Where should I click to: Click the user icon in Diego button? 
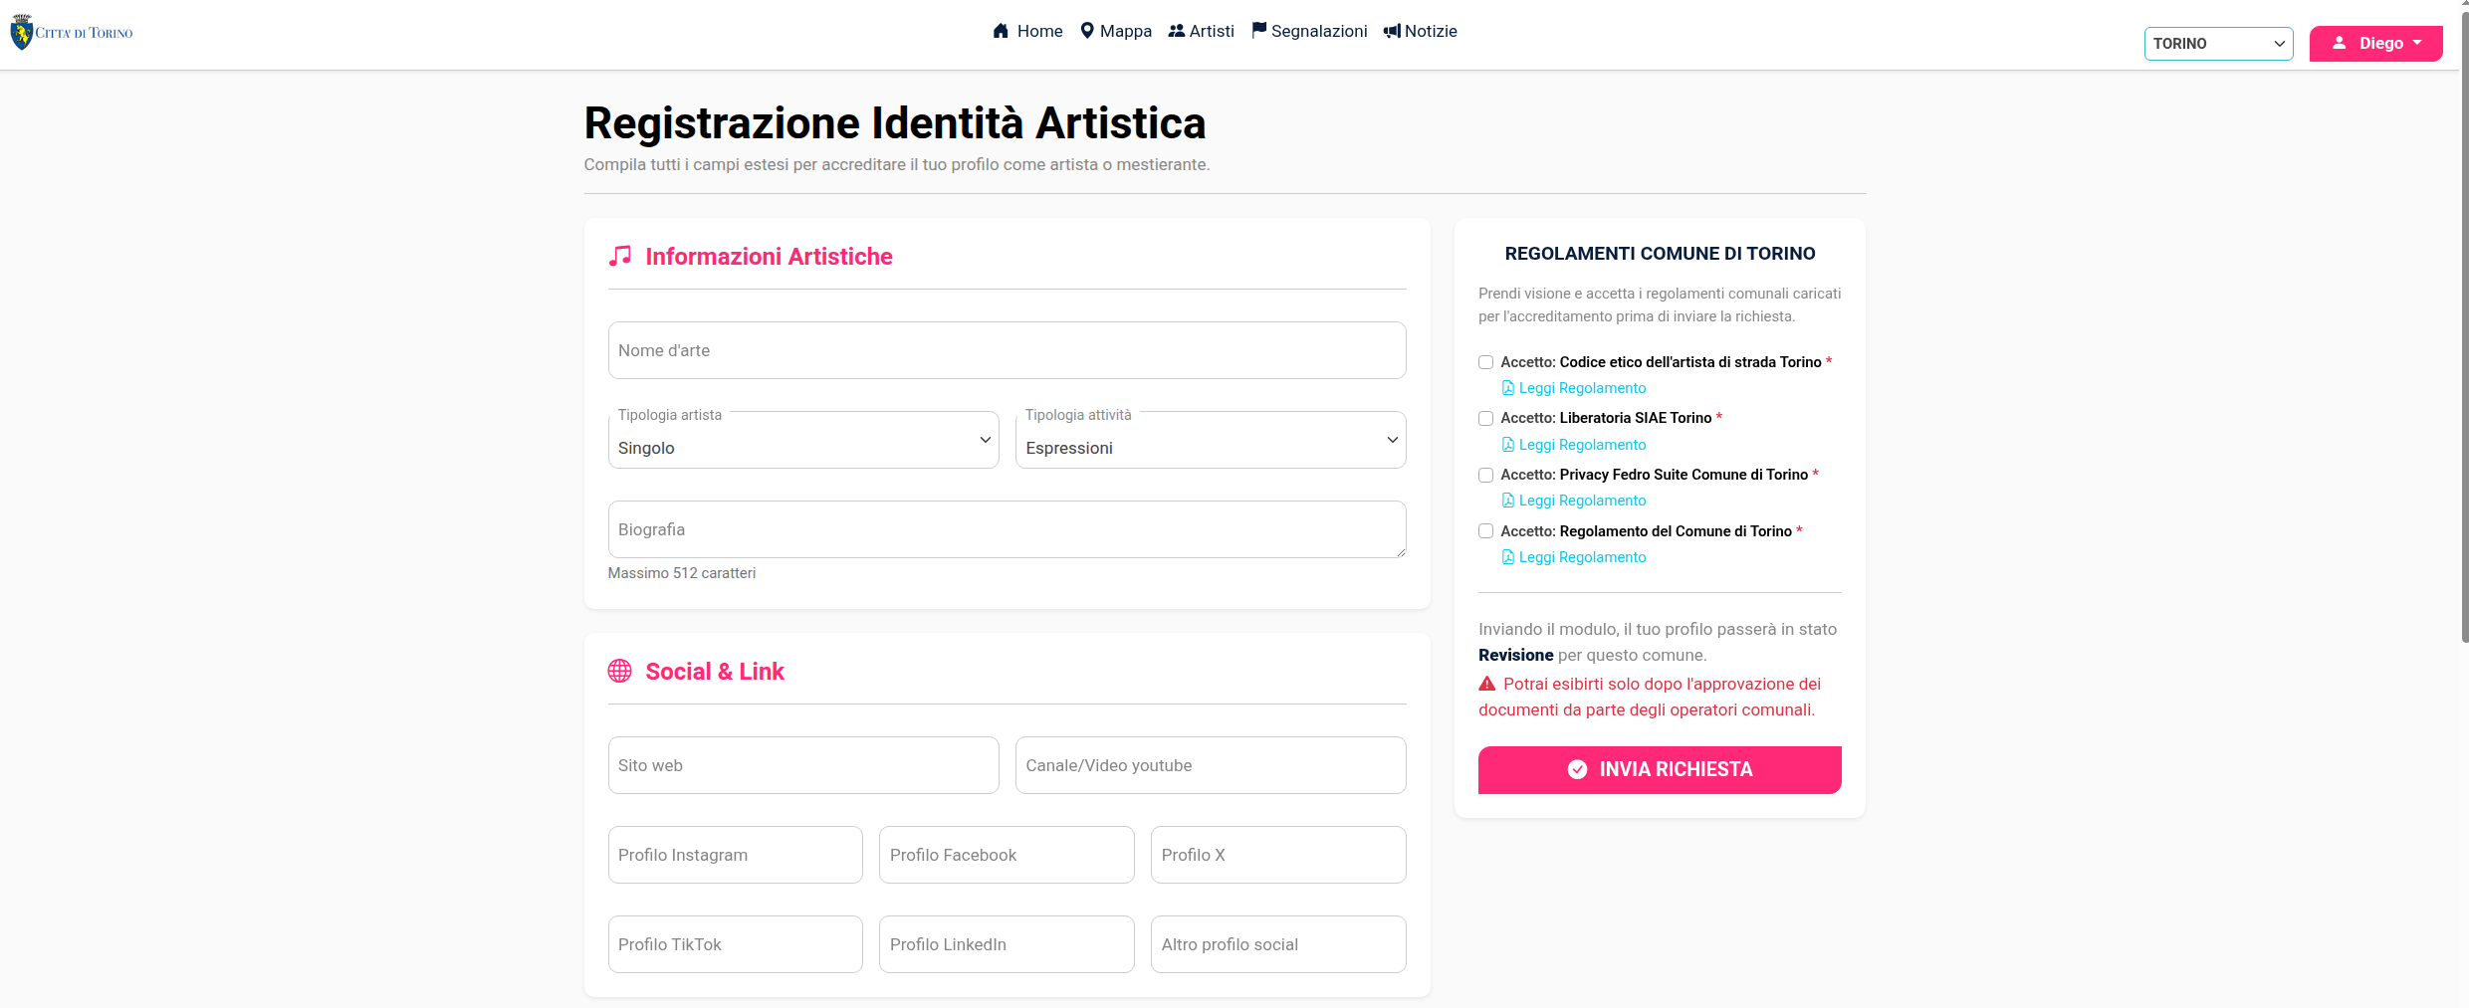pyautogui.click(x=2340, y=43)
